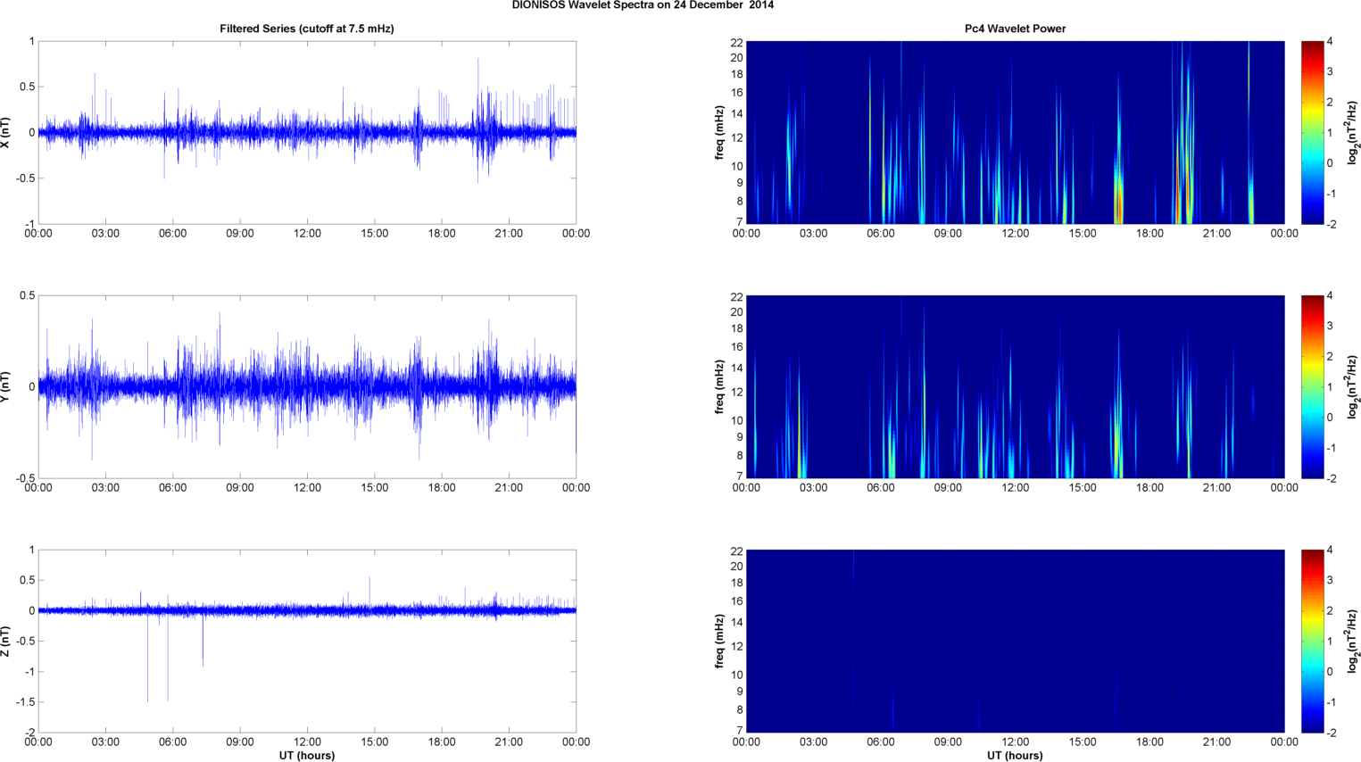The height and width of the screenshot is (762, 1361).
Task: Click the DIONISOS Wavelet Spectra figure title
Action: point(643,5)
